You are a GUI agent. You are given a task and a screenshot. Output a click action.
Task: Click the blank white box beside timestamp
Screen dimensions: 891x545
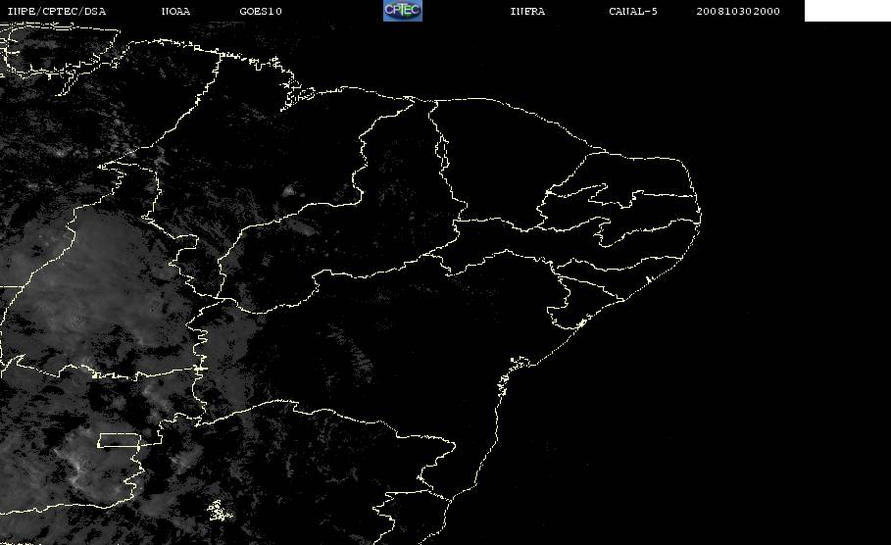click(x=847, y=10)
